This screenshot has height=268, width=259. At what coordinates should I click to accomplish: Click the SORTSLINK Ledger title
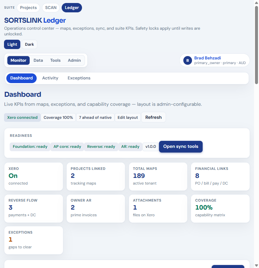[35, 20]
